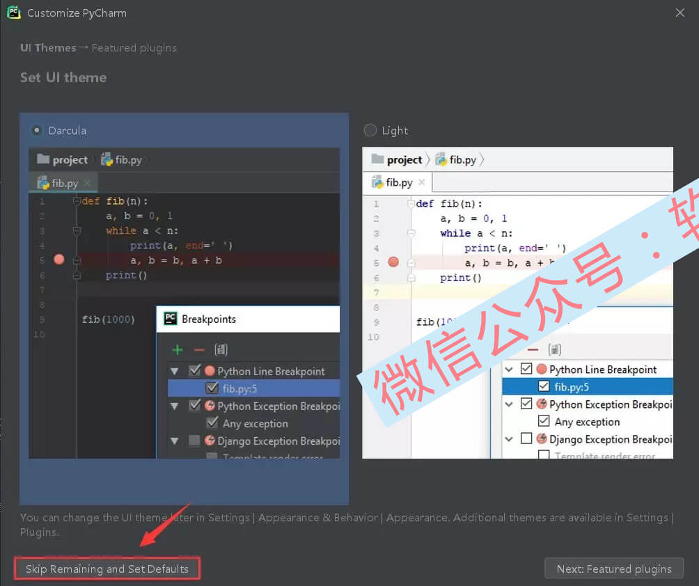Click green plus add breakpoint icon in Darcula preview
The width and height of the screenshot is (699, 586).
[178, 350]
